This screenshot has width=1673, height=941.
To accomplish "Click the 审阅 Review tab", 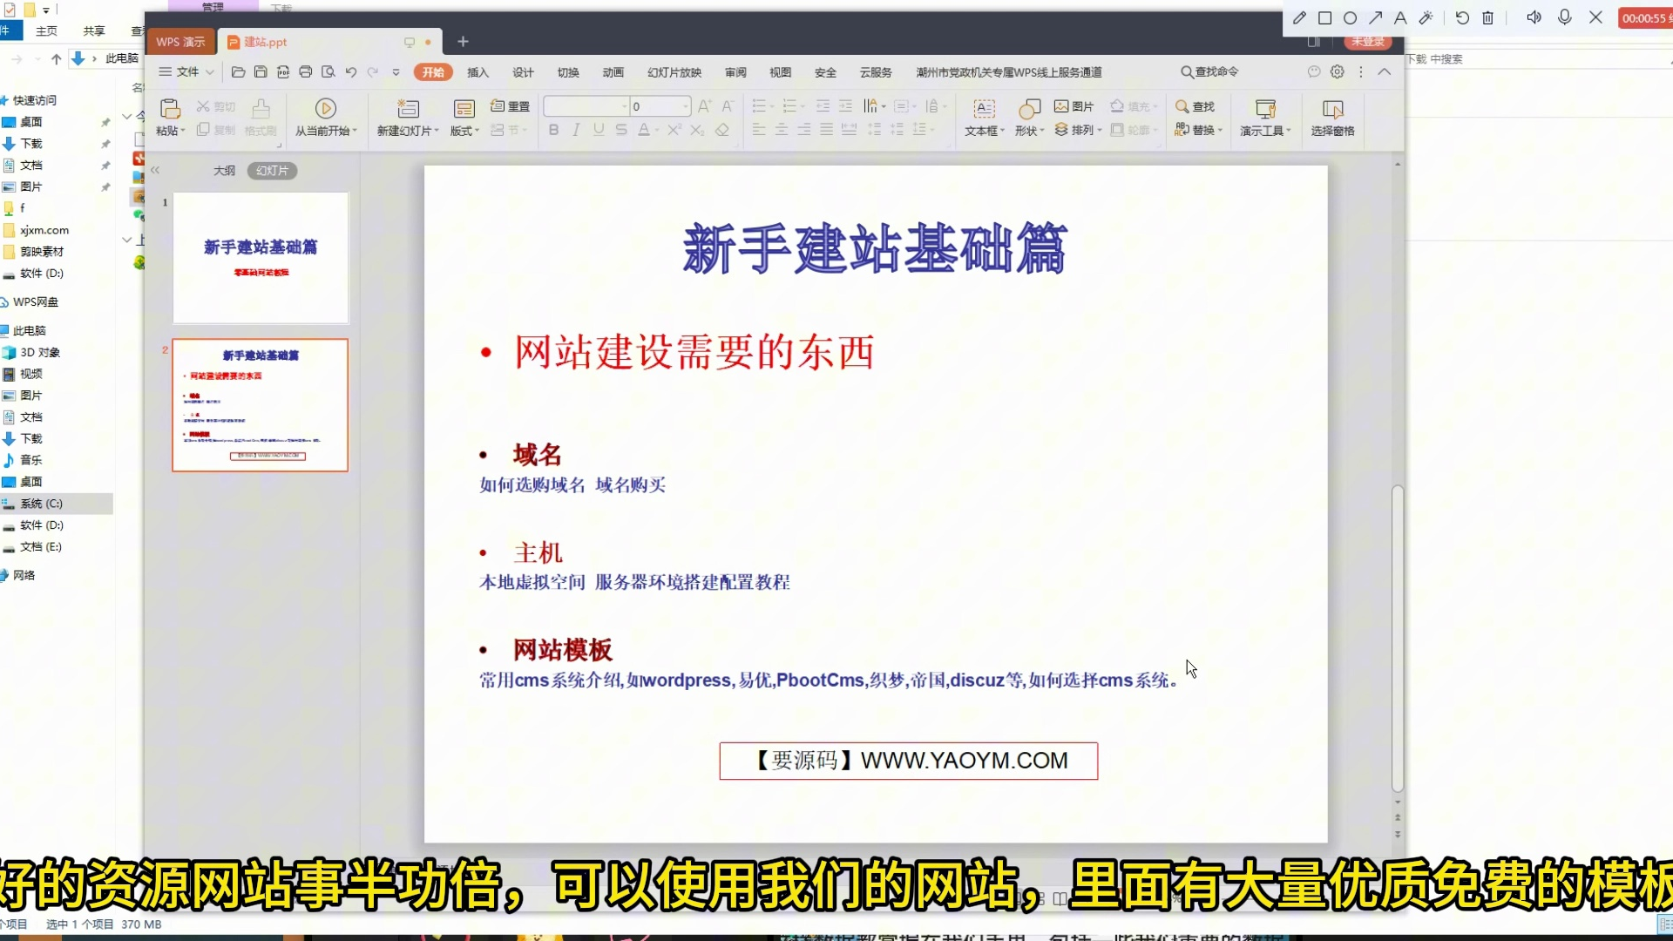I will 735,72.
